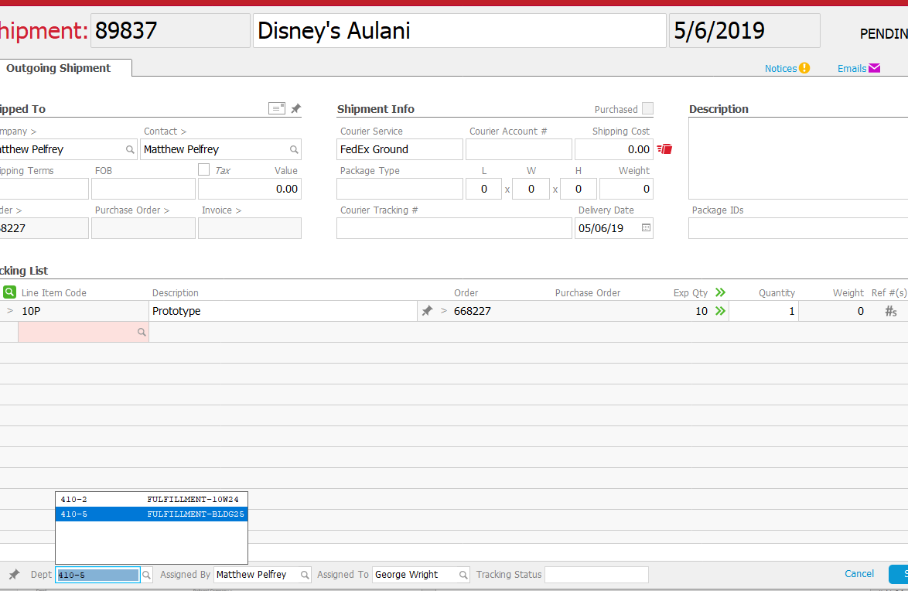908x591 pixels.
Task: Click the Ref #s icon on 10P row
Action: 891,311
